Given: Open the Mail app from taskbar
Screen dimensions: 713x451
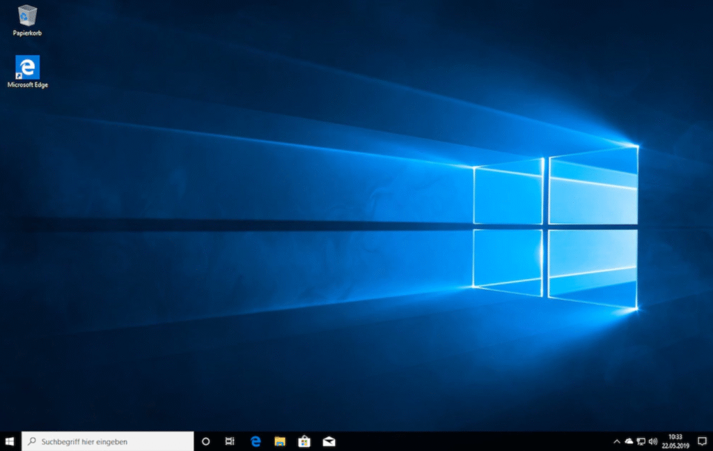Looking at the screenshot, I should click(329, 441).
